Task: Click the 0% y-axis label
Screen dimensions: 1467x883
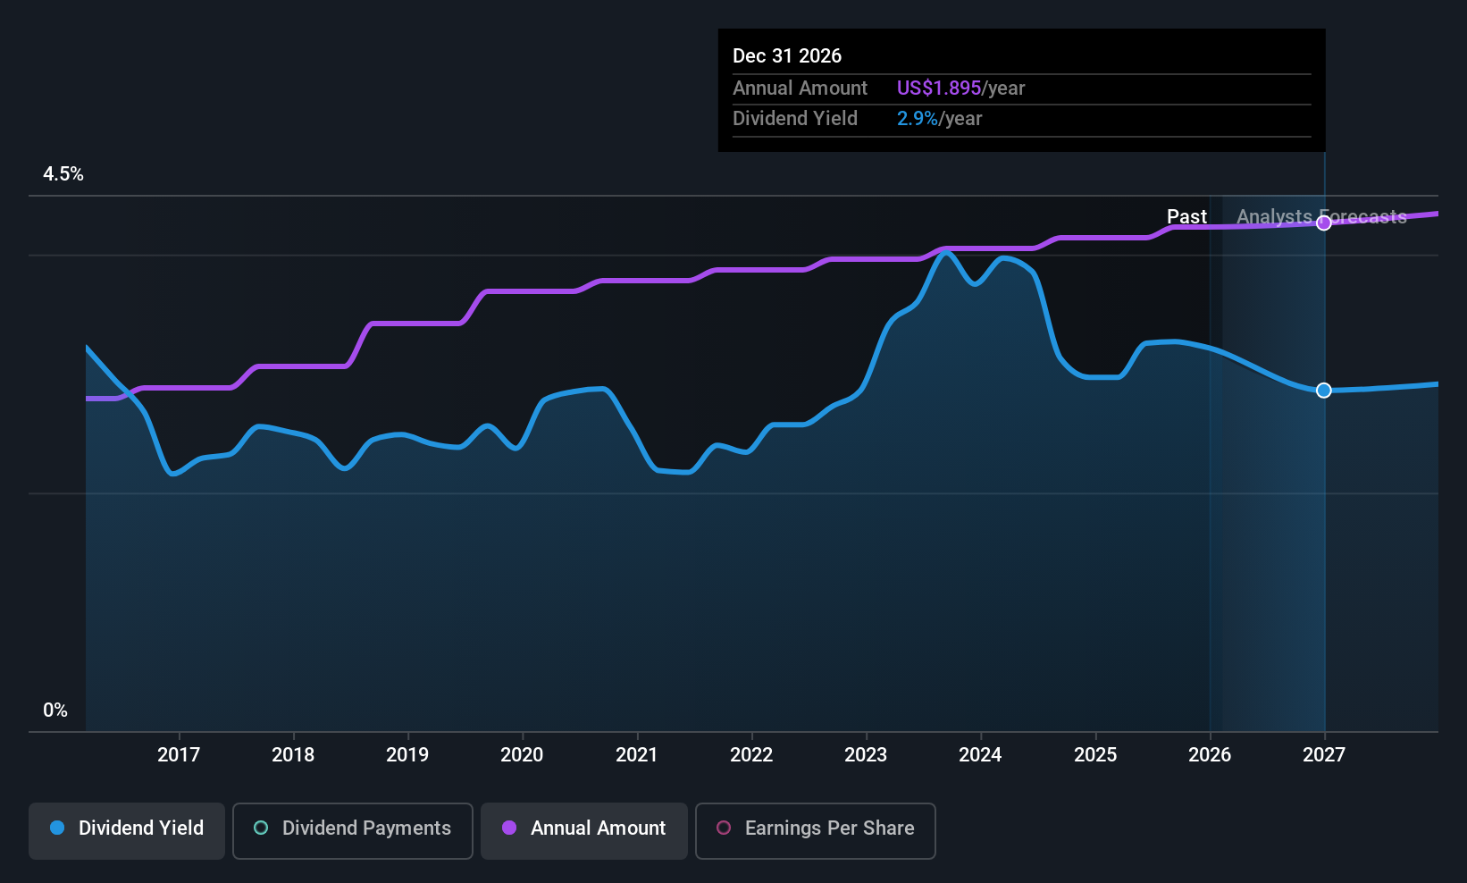Action: (55, 711)
